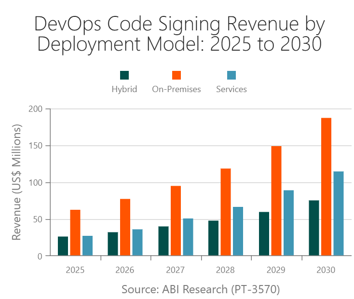
Task: Click the Source: ABI Research (PT-3570) caption
Action: point(201,289)
